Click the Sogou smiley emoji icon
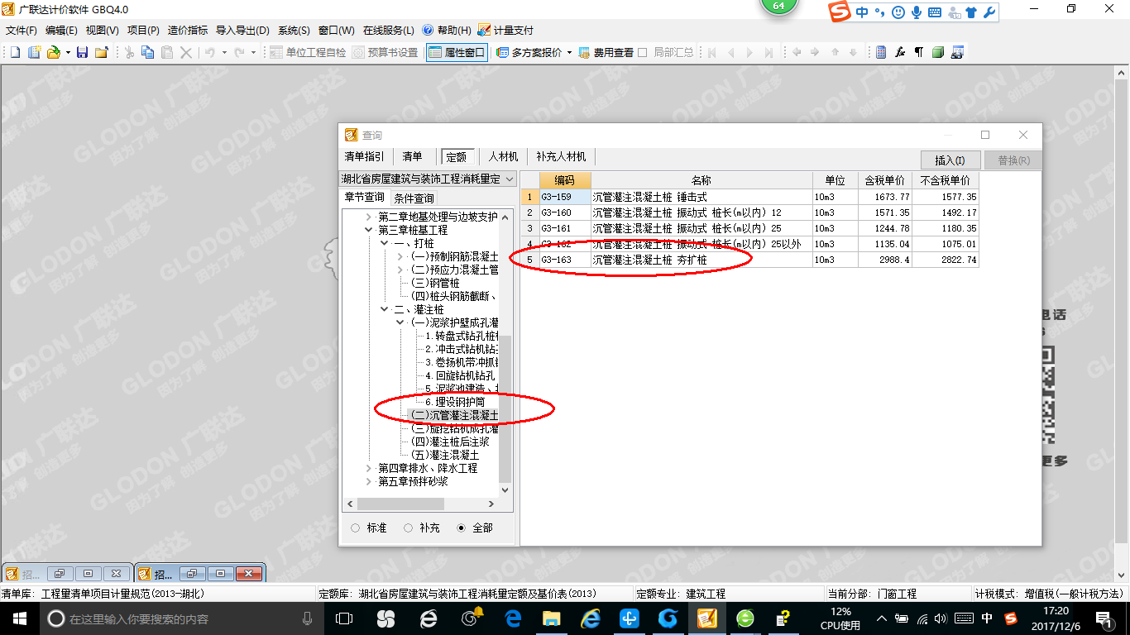 [x=898, y=12]
